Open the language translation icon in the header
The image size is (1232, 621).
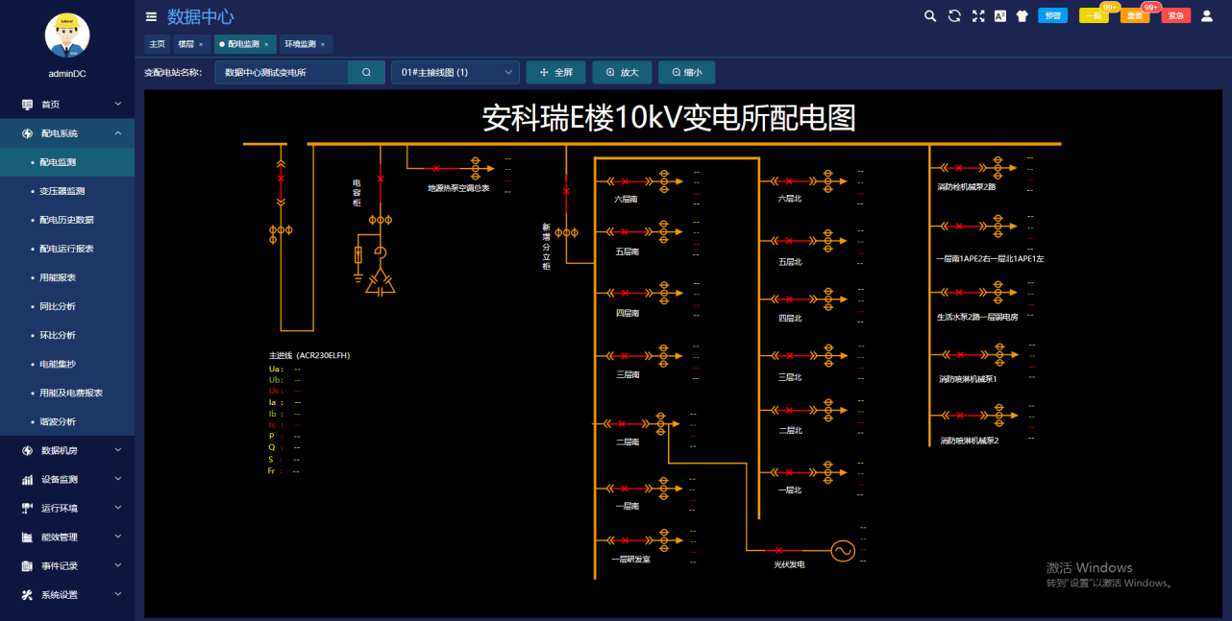point(999,15)
